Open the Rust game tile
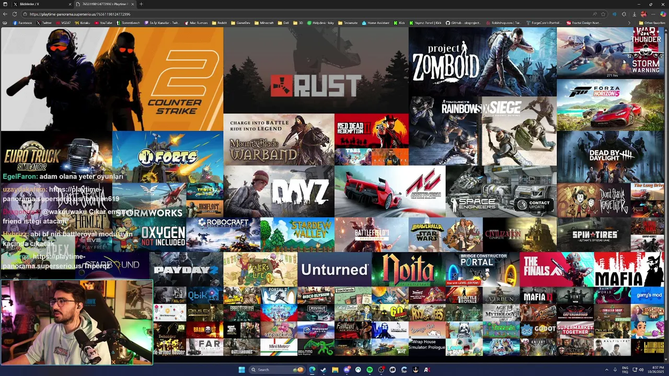669x376 pixels. [x=316, y=70]
